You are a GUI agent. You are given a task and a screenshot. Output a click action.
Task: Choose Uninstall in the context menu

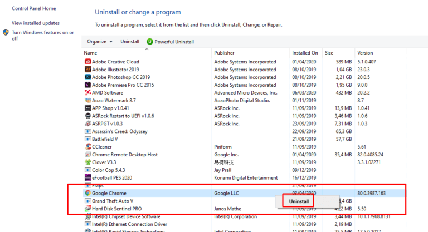pyautogui.click(x=299, y=201)
